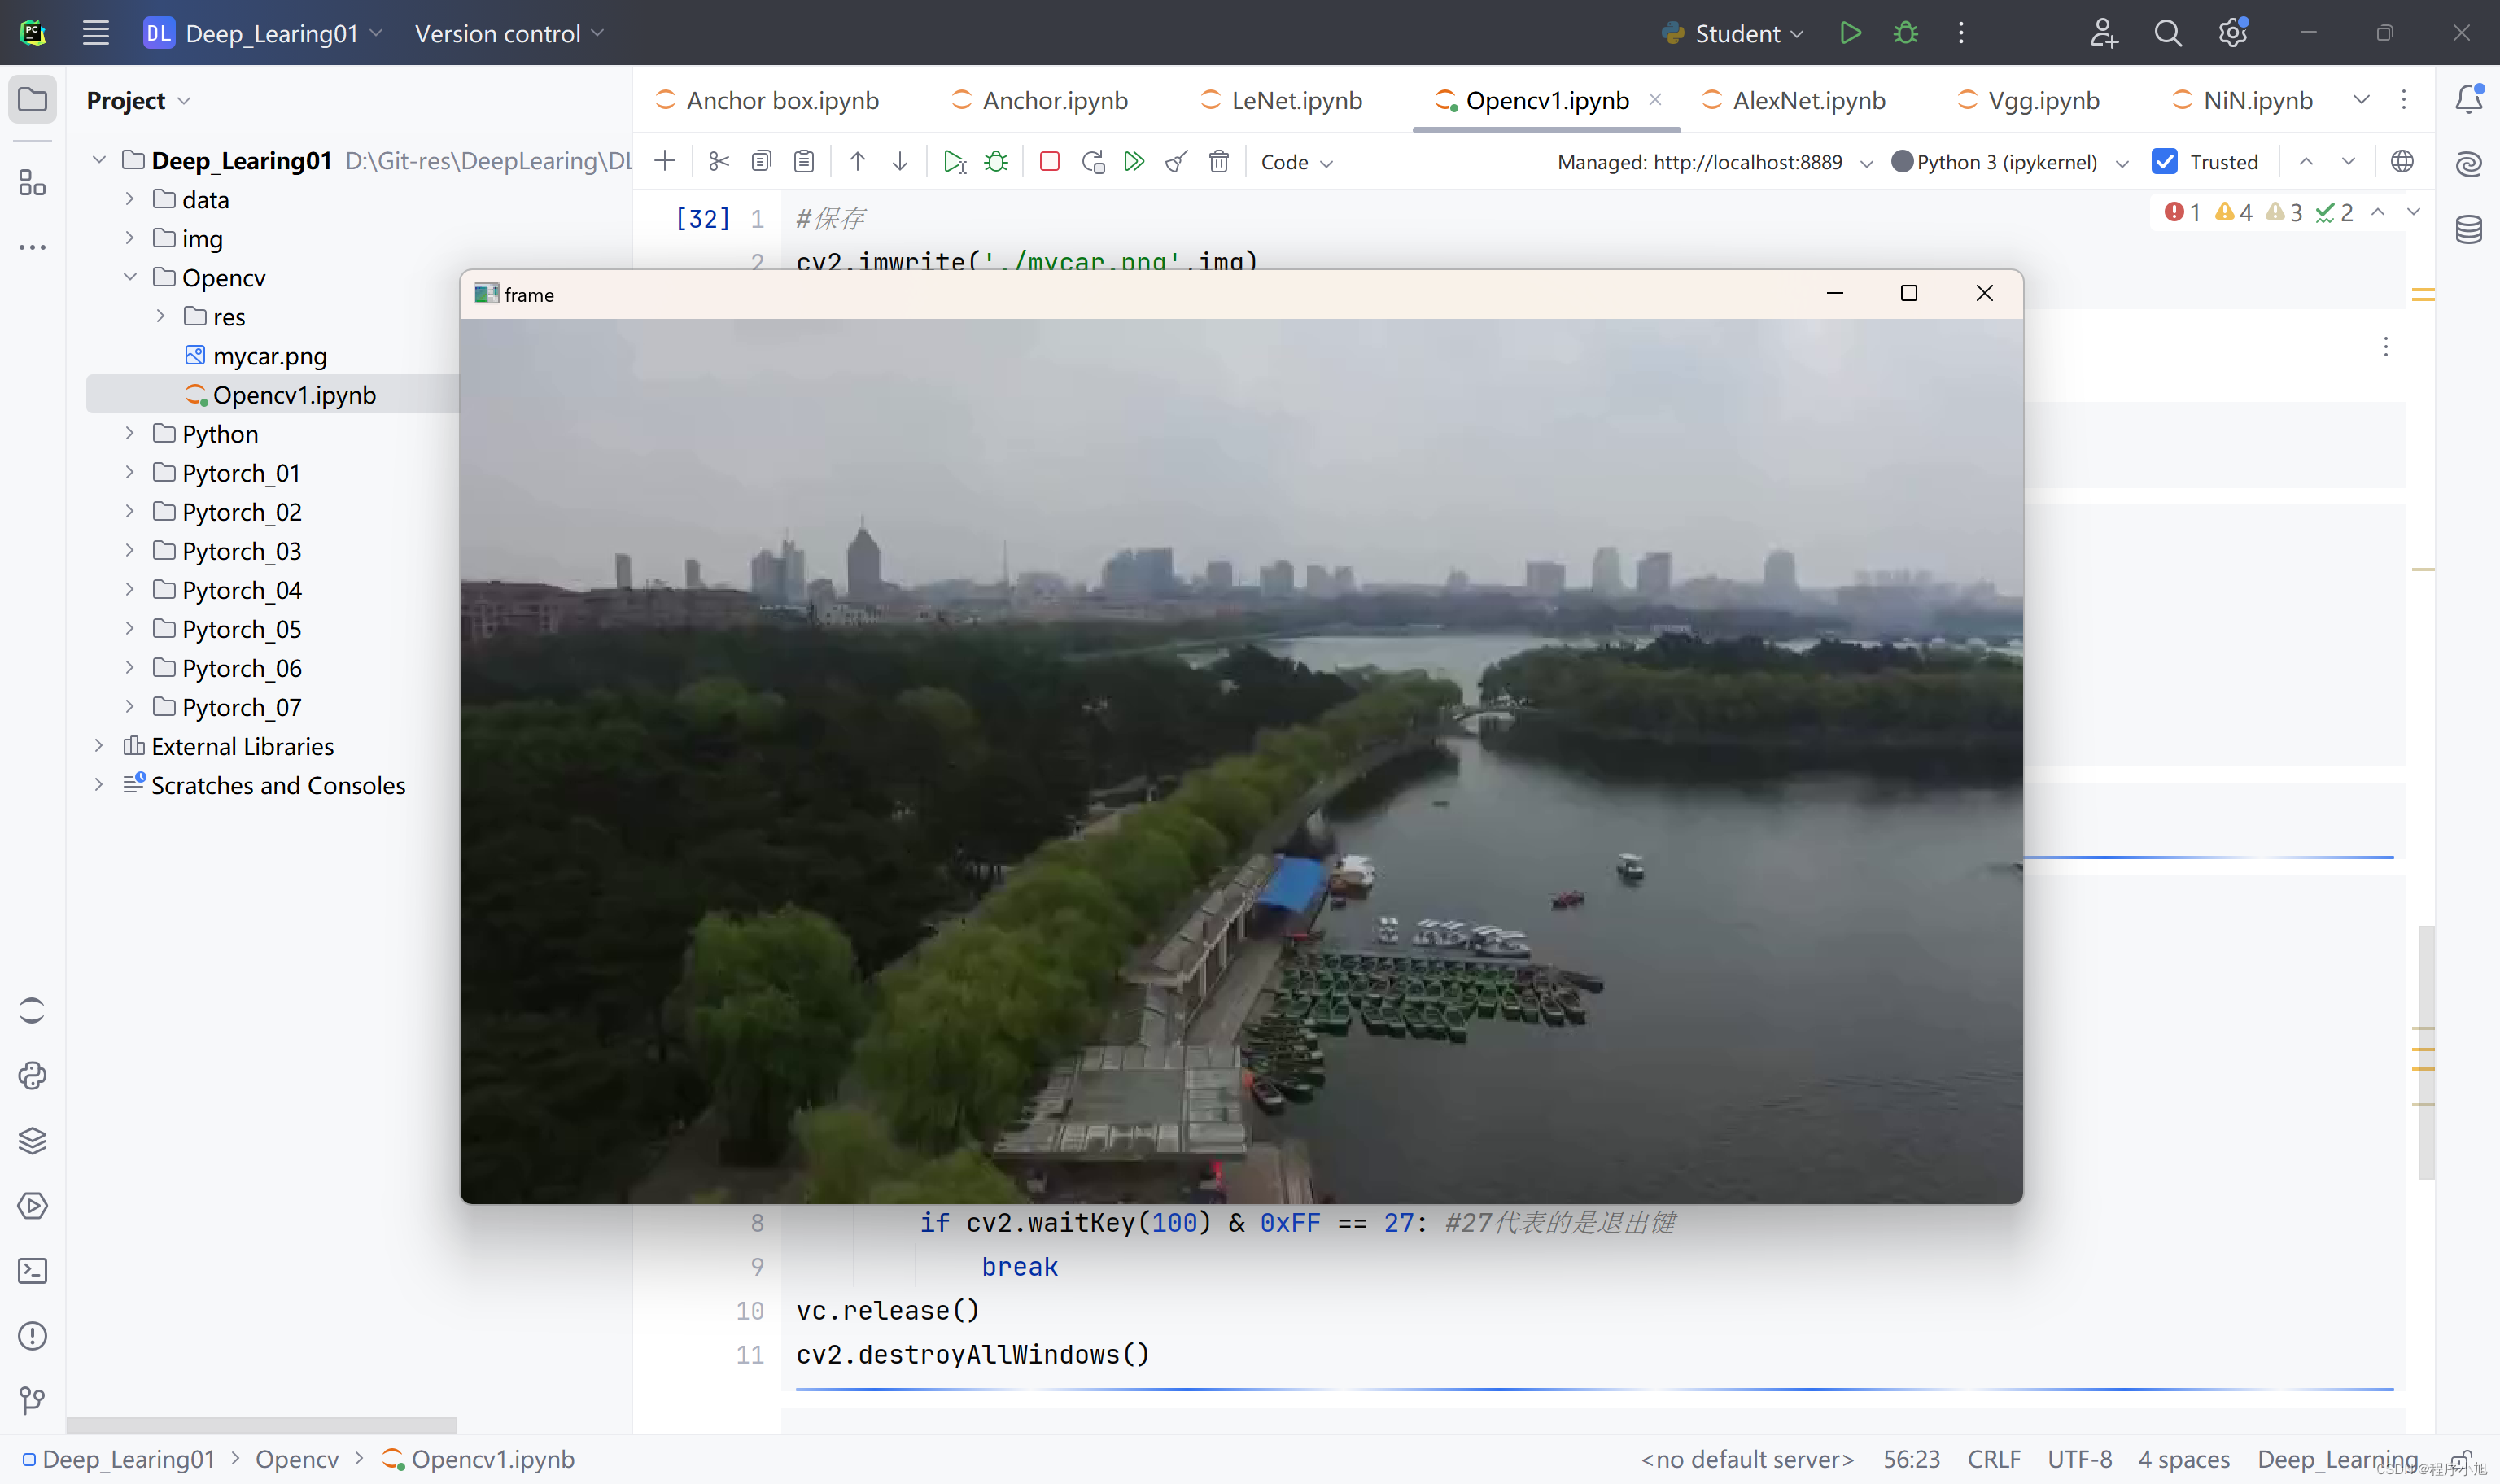The image size is (2500, 1484).
Task: Expand External Libraries
Action: click(x=99, y=745)
